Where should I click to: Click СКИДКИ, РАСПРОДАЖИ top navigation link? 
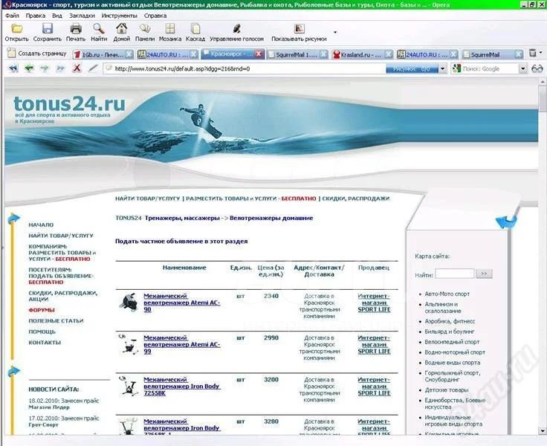click(355, 198)
